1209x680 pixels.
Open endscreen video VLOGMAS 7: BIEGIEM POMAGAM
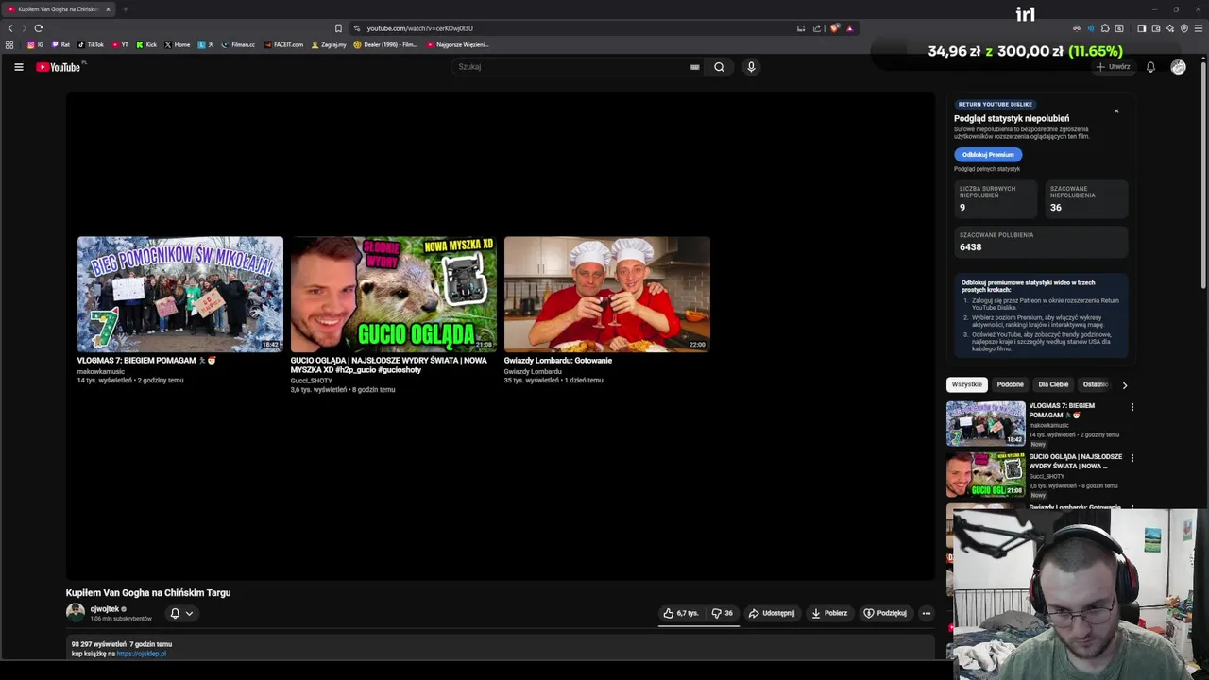point(180,294)
